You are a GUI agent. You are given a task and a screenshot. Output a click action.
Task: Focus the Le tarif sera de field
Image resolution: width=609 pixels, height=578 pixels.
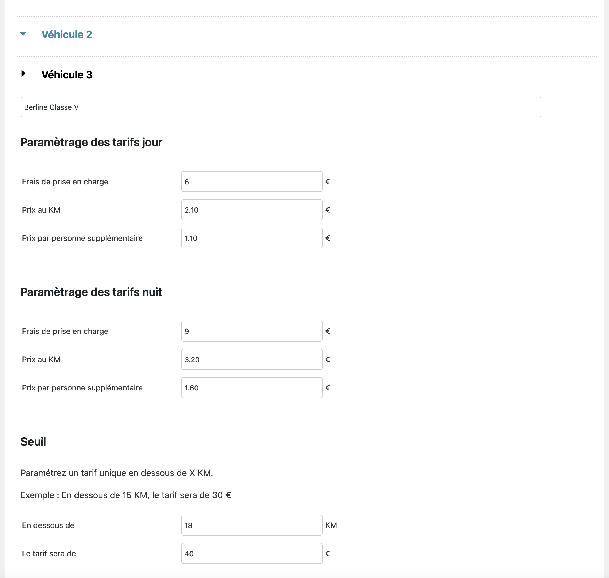pyautogui.click(x=252, y=554)
